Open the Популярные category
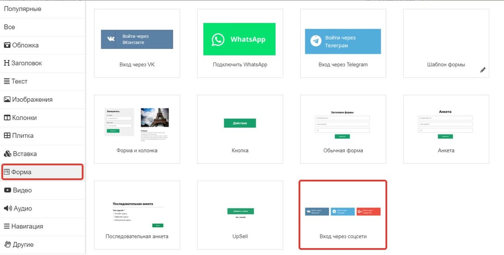The width and height of the screenshot is (504, 255). pyautogui.click(x=42, y=9)
